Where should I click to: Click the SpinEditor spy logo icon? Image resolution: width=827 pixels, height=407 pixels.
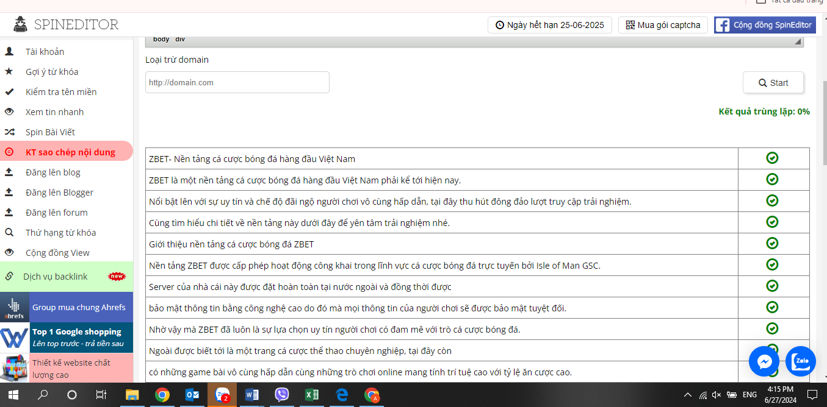[x=21, y=24]
